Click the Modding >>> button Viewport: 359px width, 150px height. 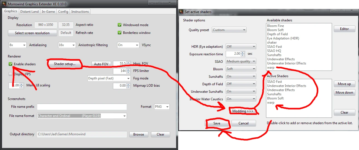[243, 111]
